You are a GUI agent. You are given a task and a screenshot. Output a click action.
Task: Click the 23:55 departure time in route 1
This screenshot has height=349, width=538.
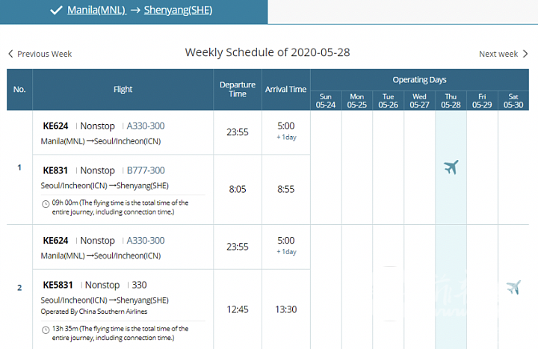238,132
